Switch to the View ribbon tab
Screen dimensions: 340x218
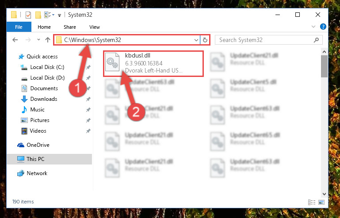[95, 27]
